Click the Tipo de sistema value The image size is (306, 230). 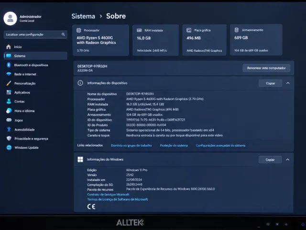170,130
